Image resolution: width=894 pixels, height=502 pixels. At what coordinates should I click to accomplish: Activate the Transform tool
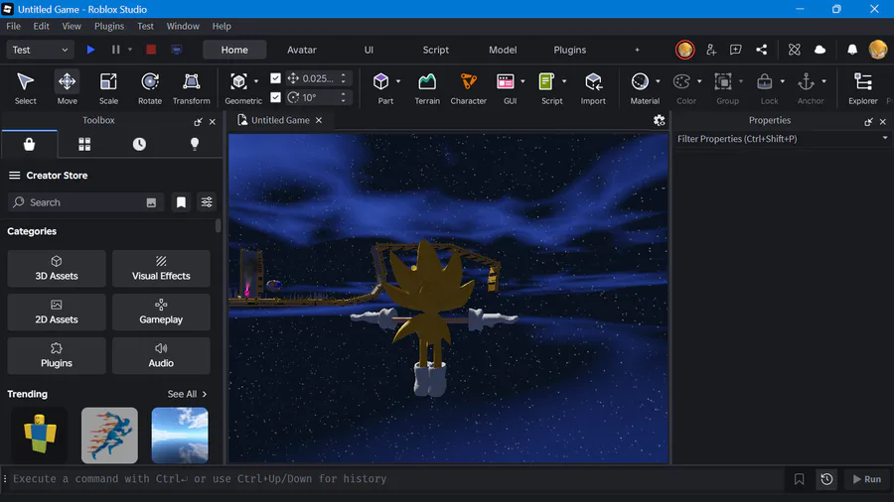(x=192, y=88)
